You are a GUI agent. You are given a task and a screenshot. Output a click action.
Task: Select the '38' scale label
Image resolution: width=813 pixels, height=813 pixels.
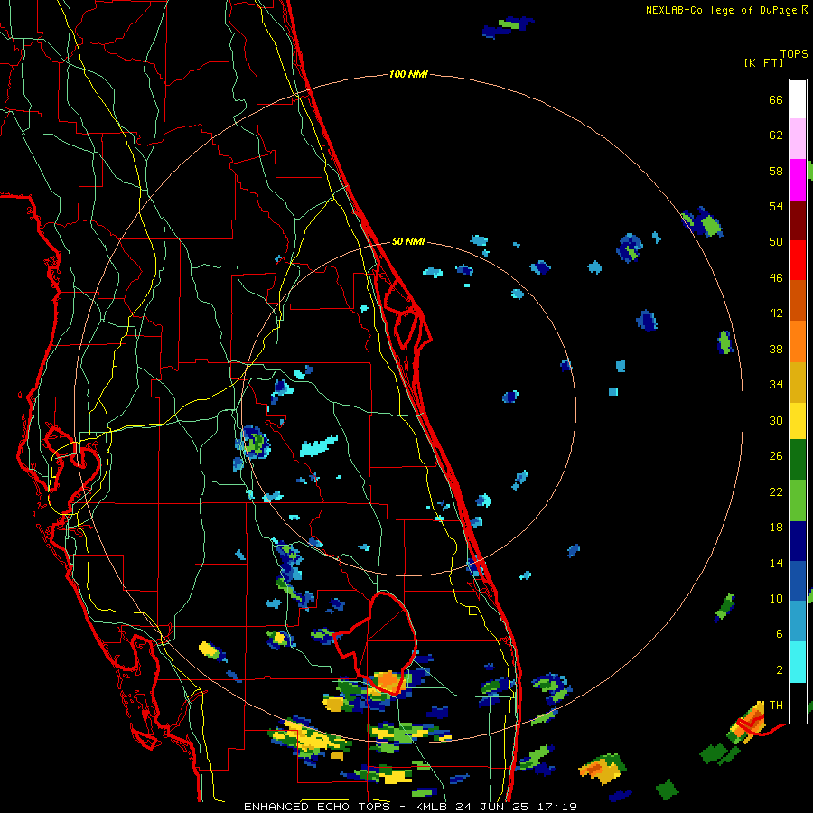click(x=776, y=349)
